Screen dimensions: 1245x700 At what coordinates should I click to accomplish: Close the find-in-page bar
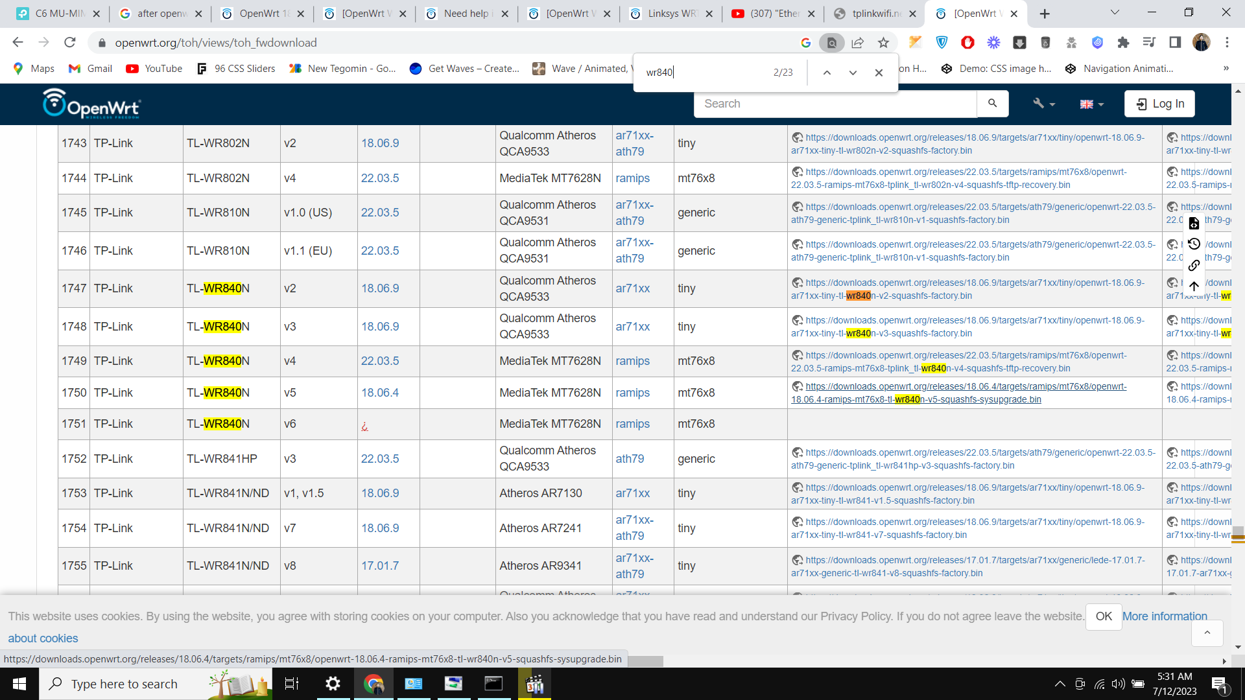(x=879, y=73)
